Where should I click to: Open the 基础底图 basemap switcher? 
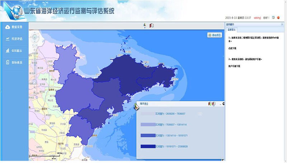click(x=215, y=35)
